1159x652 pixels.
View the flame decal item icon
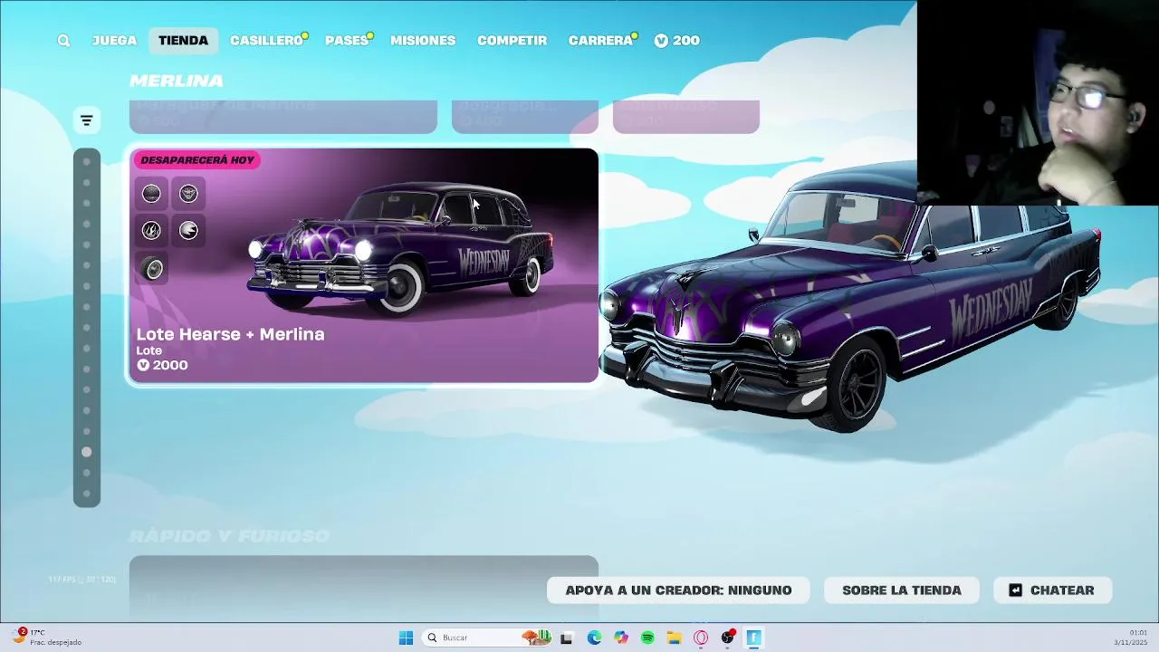point(151,231)
